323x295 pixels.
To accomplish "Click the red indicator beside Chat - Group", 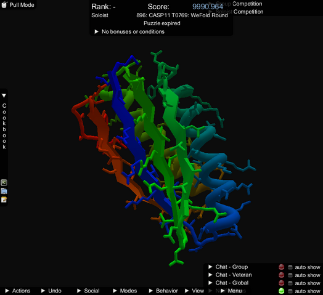I will (281, 267).
